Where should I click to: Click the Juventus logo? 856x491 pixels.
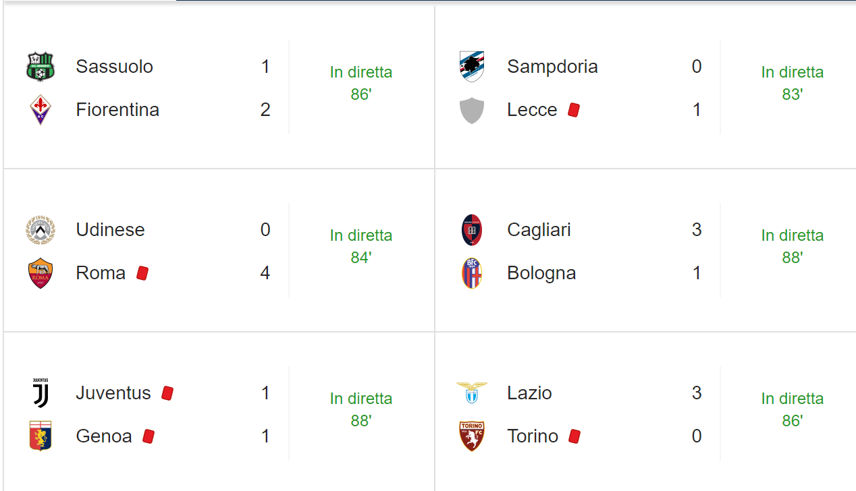[41, 393]
